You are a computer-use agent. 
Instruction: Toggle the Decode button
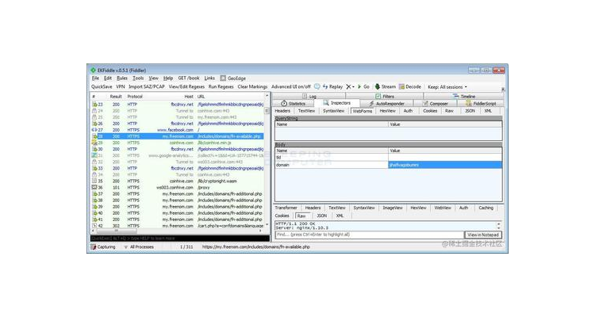point(410,86)
